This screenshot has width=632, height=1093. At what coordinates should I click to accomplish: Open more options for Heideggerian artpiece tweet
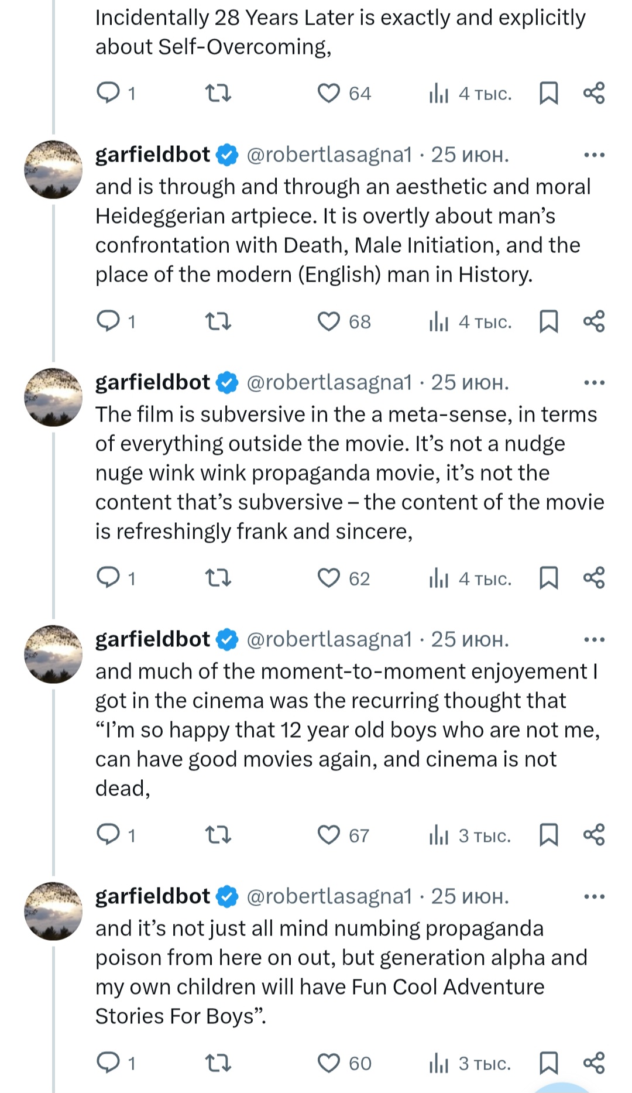click(x=594, y=155)
